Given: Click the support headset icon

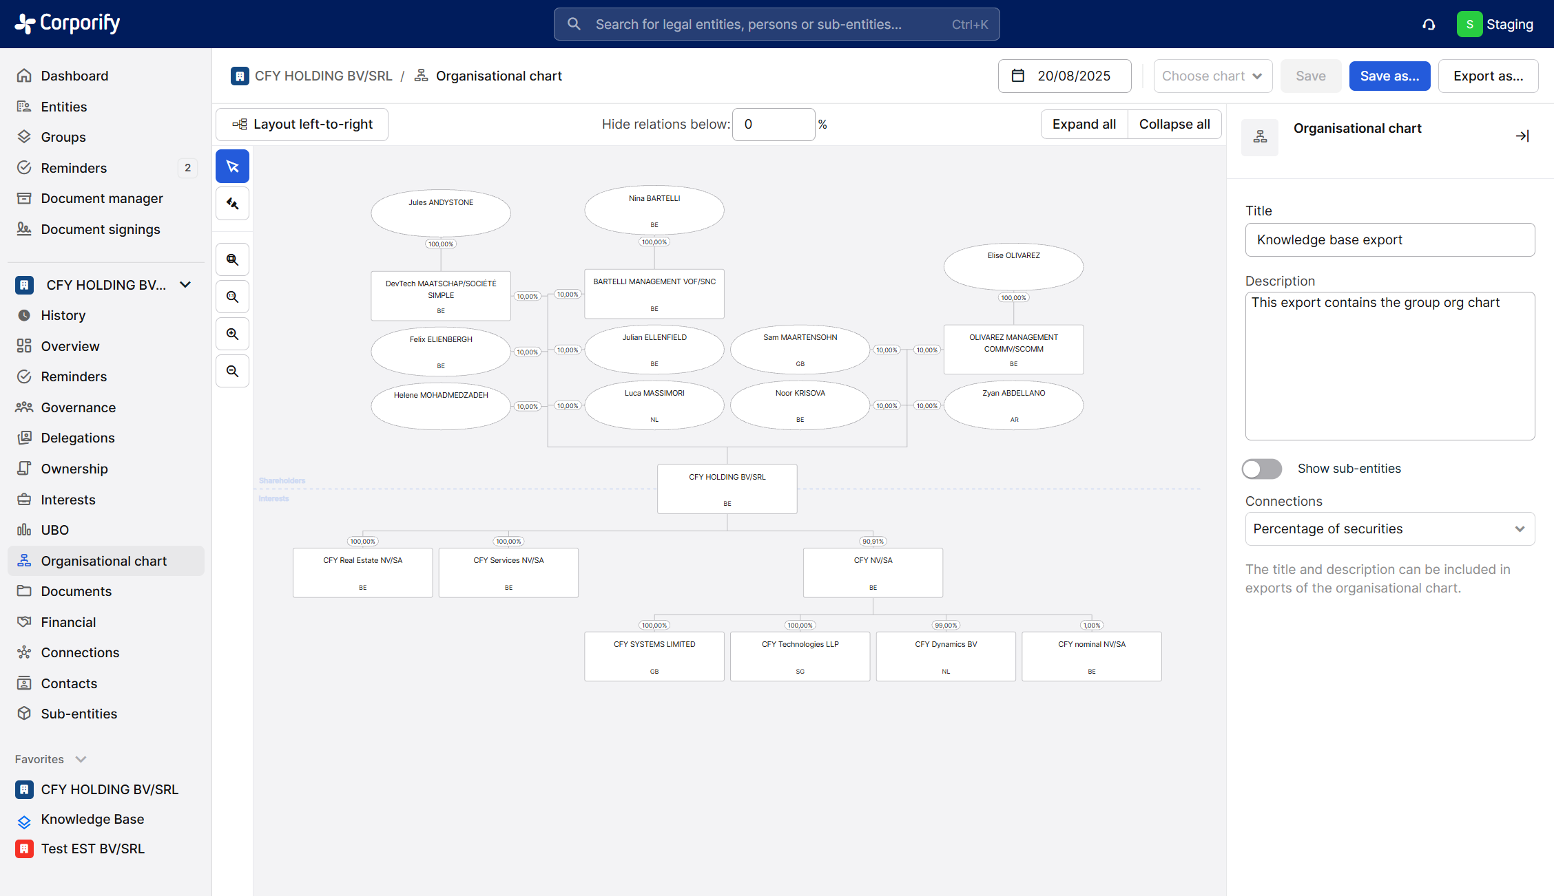Looking at the screenshot, I should point(1429,25).
